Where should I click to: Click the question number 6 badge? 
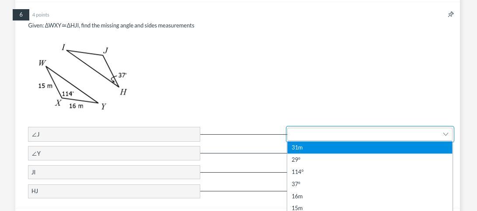21,14
